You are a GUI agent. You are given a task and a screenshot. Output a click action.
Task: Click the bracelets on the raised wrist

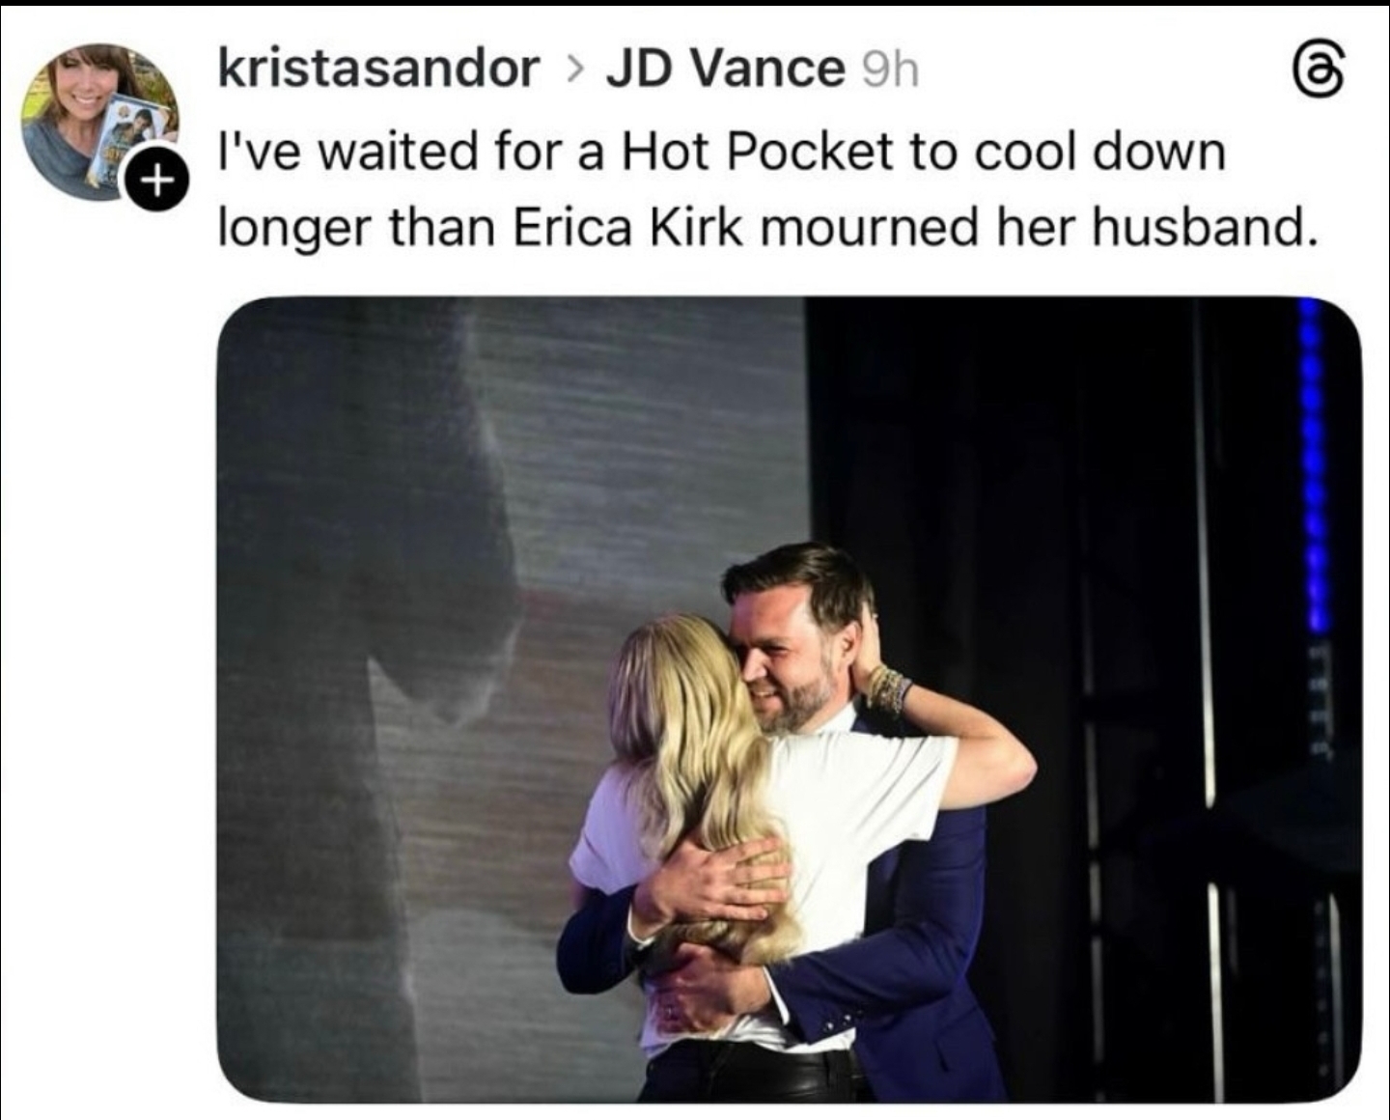click(888, 687)
